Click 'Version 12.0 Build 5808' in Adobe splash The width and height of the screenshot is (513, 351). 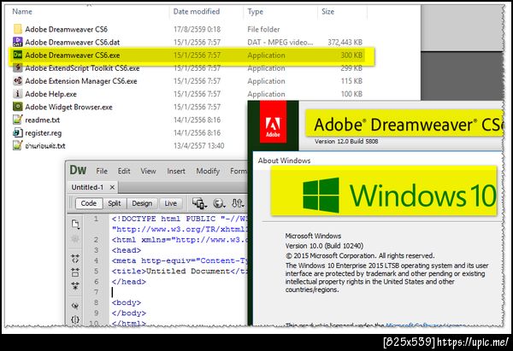346,141
